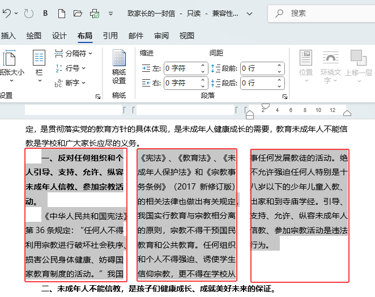The height and width of the screenshot is (297, 375).
Task: Expand the document title dropdown chevron
Action: [249, 14]
